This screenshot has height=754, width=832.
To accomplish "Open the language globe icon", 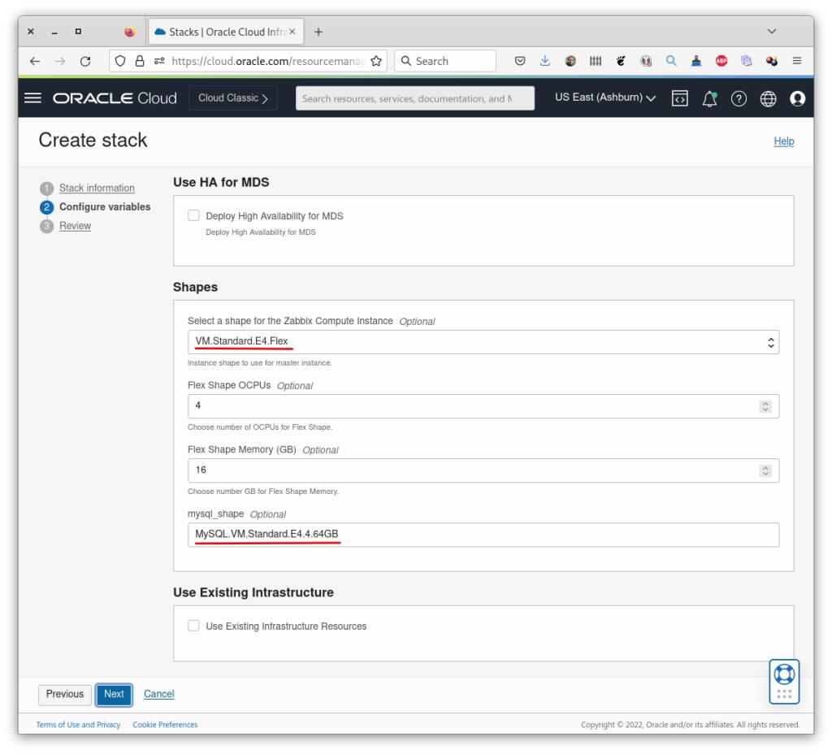I will pos(768,98).
